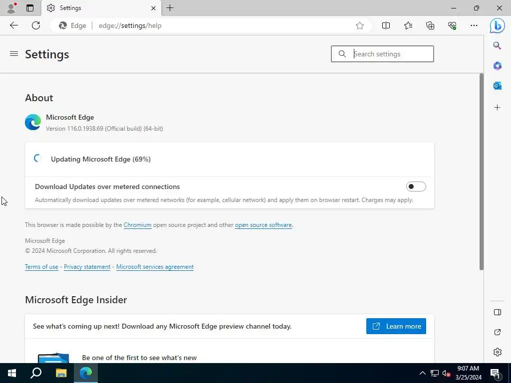Click the muted volume tray icon
511x383 pixels.
446,373
